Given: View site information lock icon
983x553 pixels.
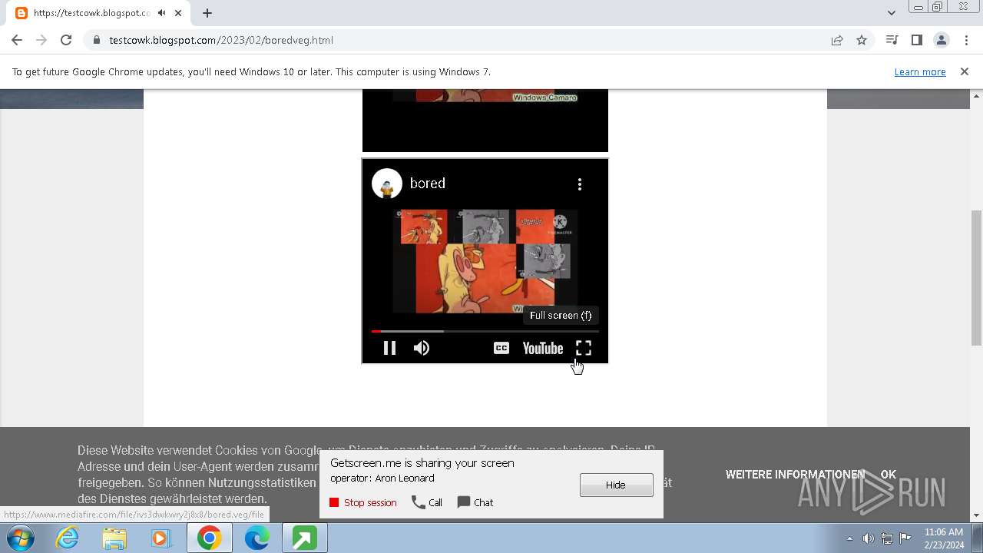Looking at the screenshot, I should (96, 40).
